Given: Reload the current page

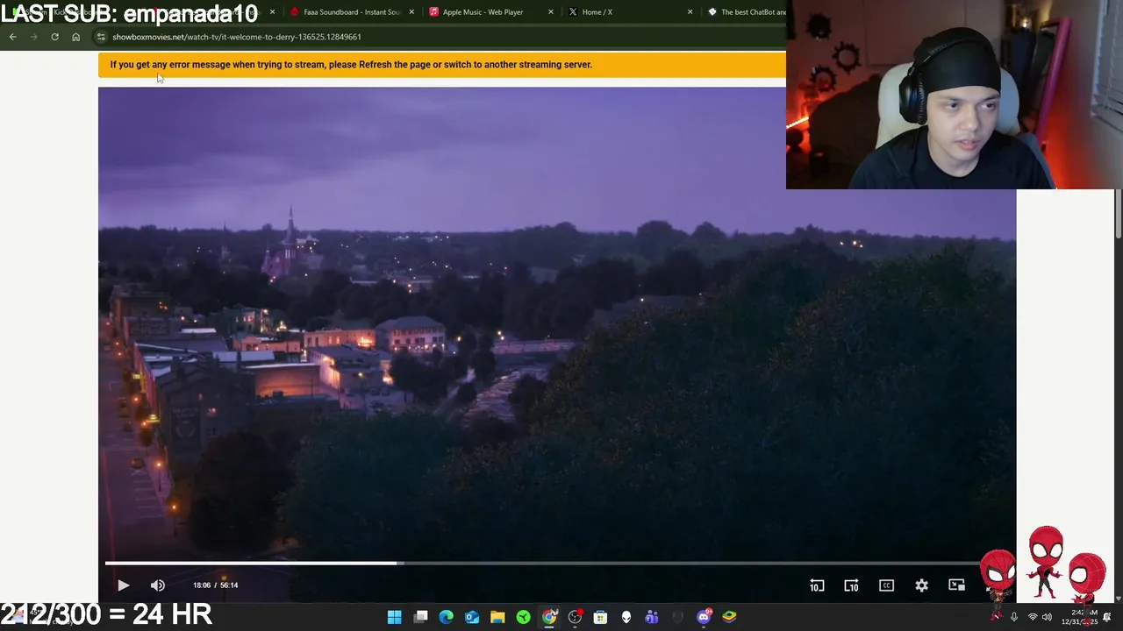Looking at the screenshot, I should click(54, 37).
